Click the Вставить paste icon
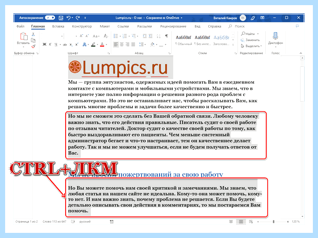The height and width of the screenshot is (238, 318). pyautogui.click(x=24, y=36)
